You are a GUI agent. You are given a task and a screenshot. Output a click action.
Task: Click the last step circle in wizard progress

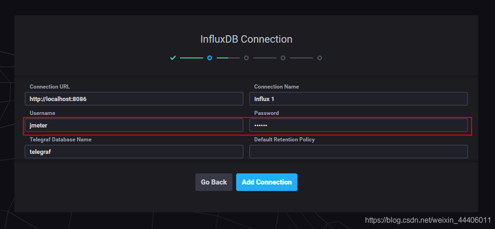point(320,58)
